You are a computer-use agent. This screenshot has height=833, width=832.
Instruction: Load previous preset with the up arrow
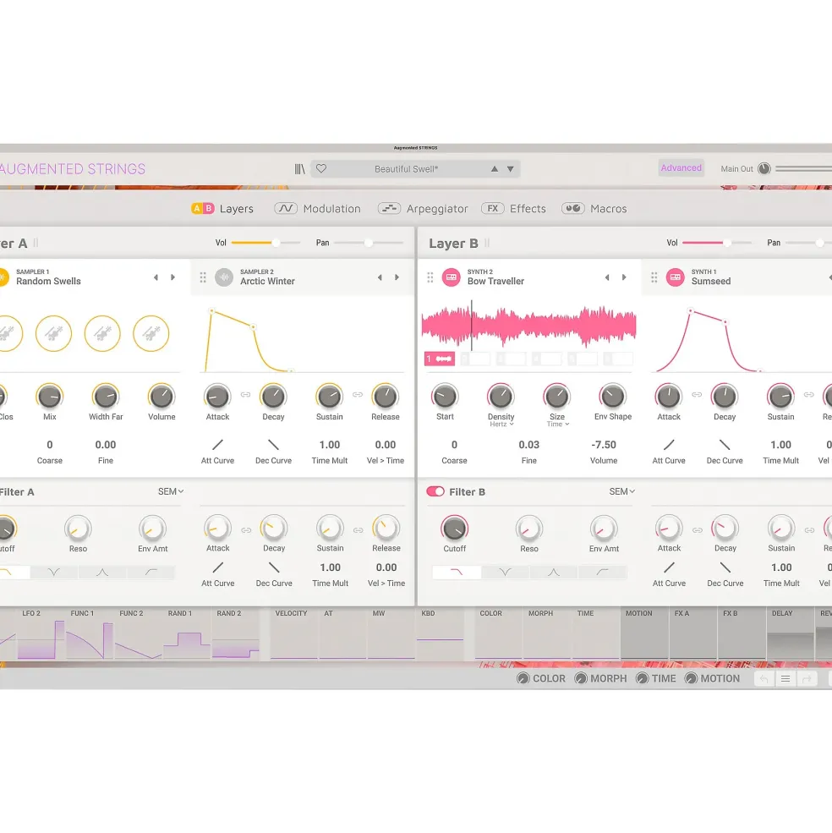pyautogui.click(x=495, y=169)
